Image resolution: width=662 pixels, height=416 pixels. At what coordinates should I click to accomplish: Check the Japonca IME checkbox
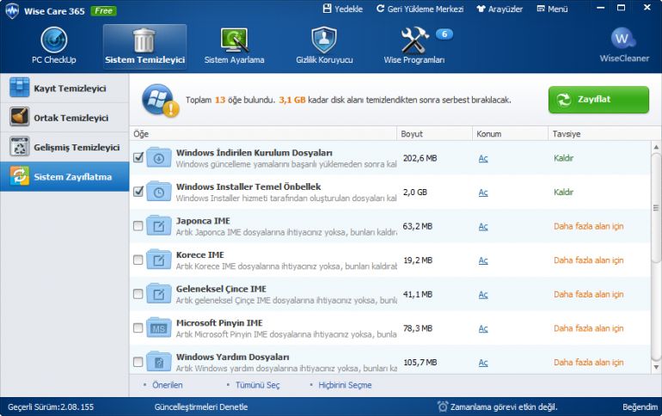pos(138,226)
